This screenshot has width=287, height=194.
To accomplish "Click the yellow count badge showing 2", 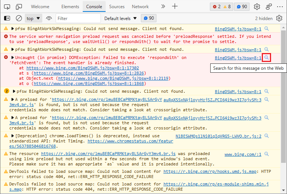I will tap(7, 91).
